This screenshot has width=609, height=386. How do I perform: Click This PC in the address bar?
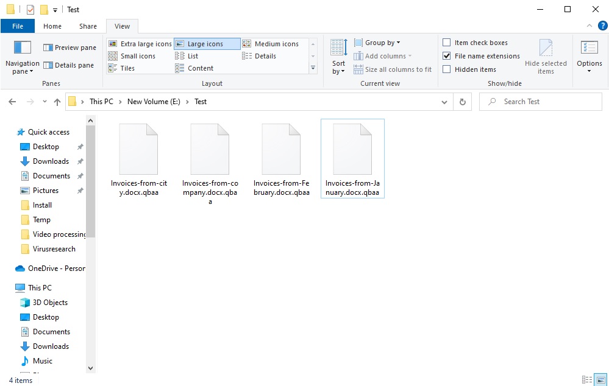click(x=101, y=102)
